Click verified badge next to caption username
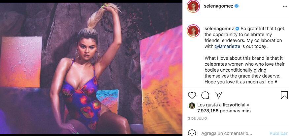The image size is (289, 136). 237,29
